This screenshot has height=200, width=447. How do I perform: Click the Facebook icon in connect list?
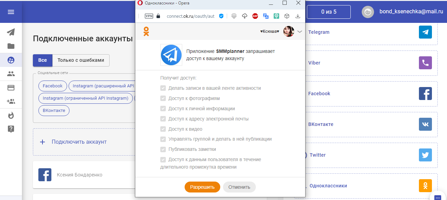click(425, 94)
